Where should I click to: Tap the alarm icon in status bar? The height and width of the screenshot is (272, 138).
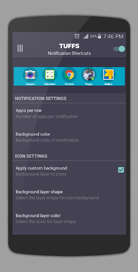[77, 36]
